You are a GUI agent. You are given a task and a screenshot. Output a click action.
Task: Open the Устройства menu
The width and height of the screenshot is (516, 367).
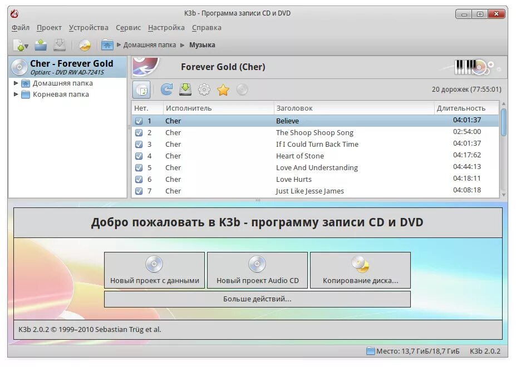(89, 28)
